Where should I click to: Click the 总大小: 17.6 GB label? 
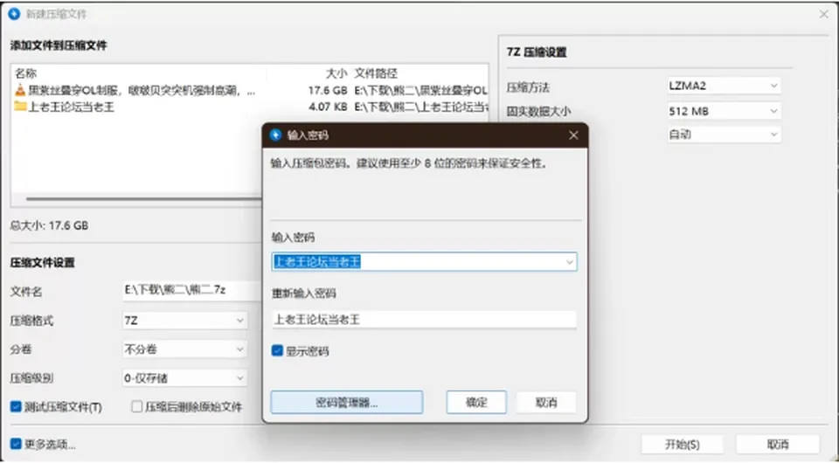pos(49,225)
